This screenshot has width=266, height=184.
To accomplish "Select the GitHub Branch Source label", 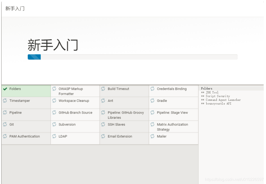I will 76,113.
